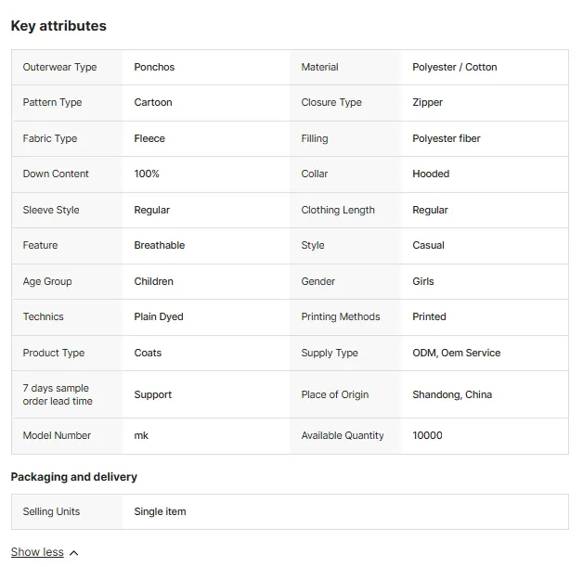Click the Plain Dyed technics value

pos(159,317)
